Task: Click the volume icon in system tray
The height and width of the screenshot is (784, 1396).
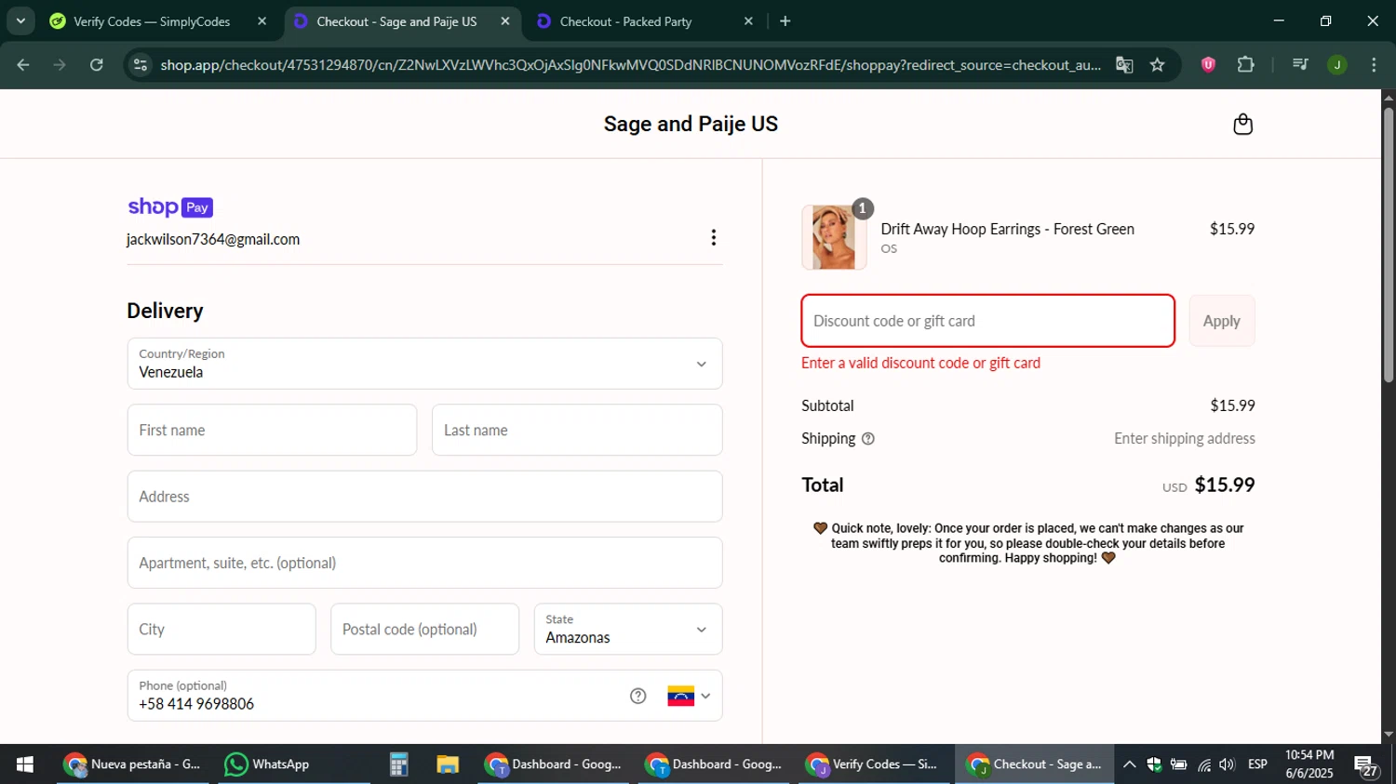Action: [1228, 764]
